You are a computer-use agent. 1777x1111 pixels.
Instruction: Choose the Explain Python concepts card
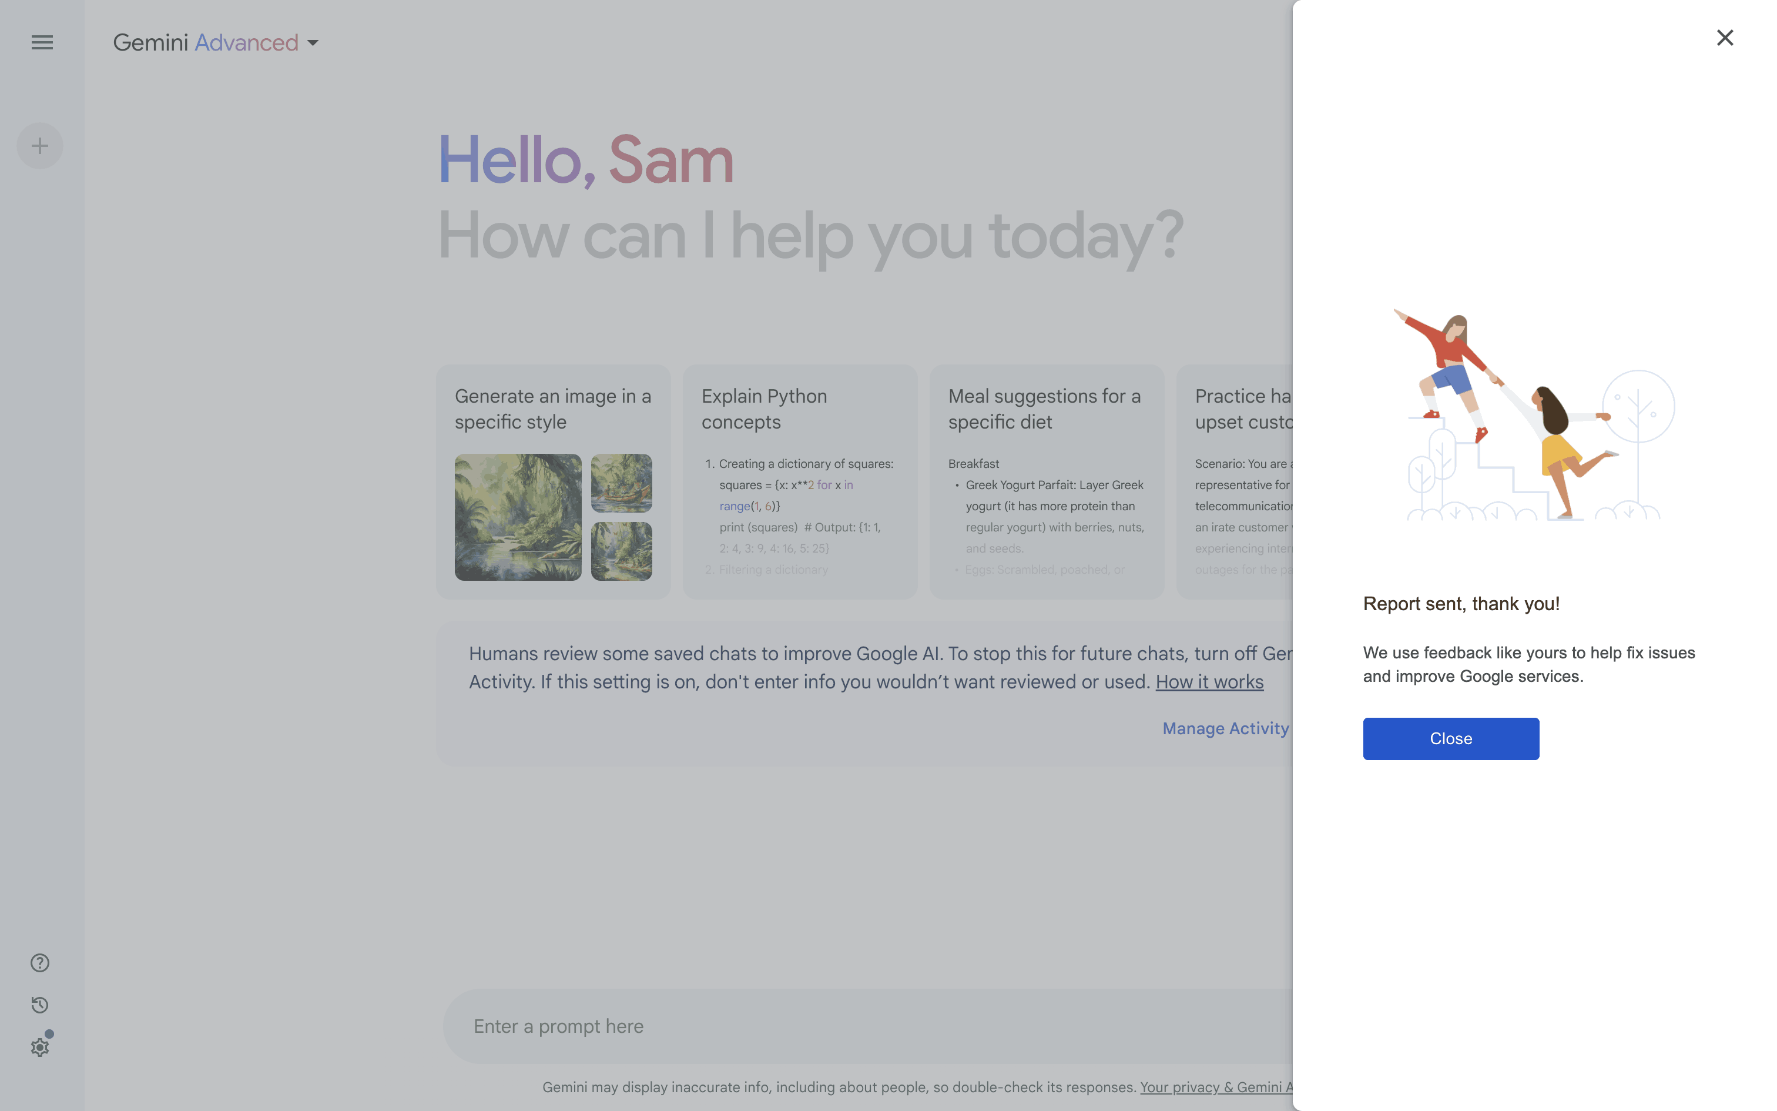(x=800, y=482)
